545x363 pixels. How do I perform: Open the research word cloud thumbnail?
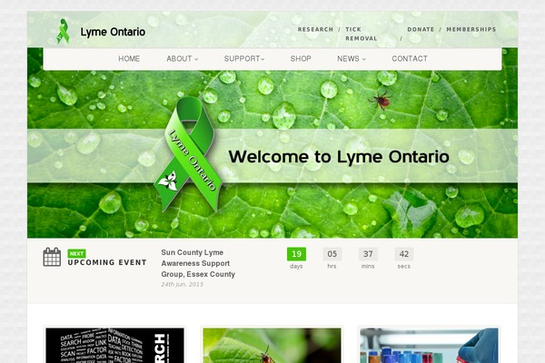tap(115, 345)
